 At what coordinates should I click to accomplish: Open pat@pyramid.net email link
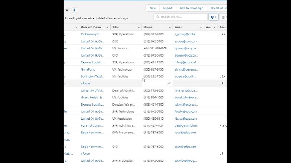click(x=186, y=126)
